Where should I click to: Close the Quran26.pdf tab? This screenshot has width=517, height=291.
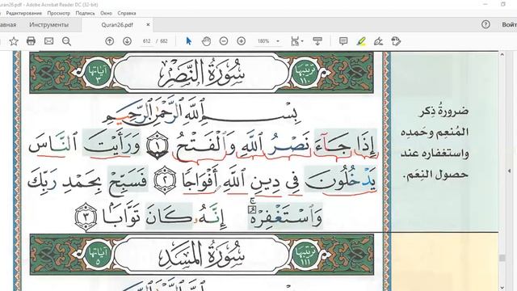pyautogui.click(x=148, y=25)
